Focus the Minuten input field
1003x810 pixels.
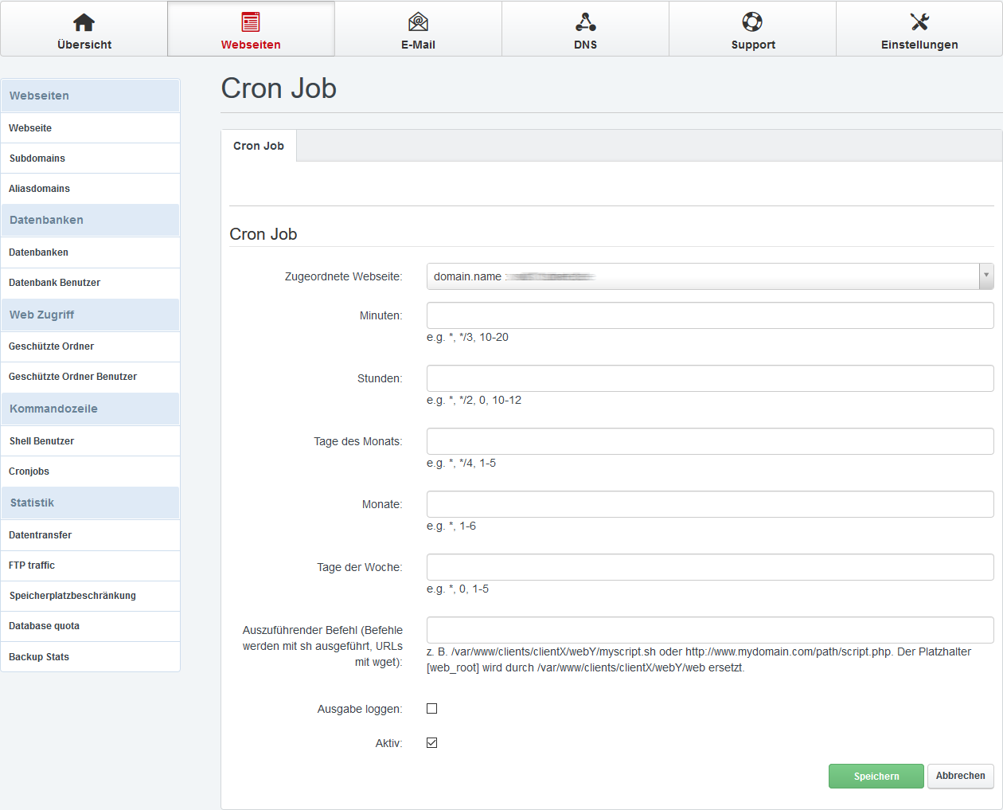click(709, 315)
